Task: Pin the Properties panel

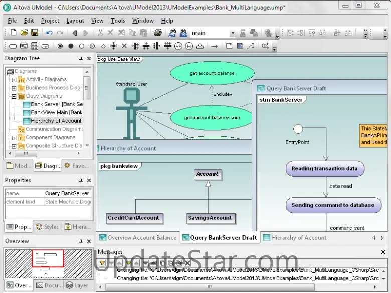Action: coord(81,180)
